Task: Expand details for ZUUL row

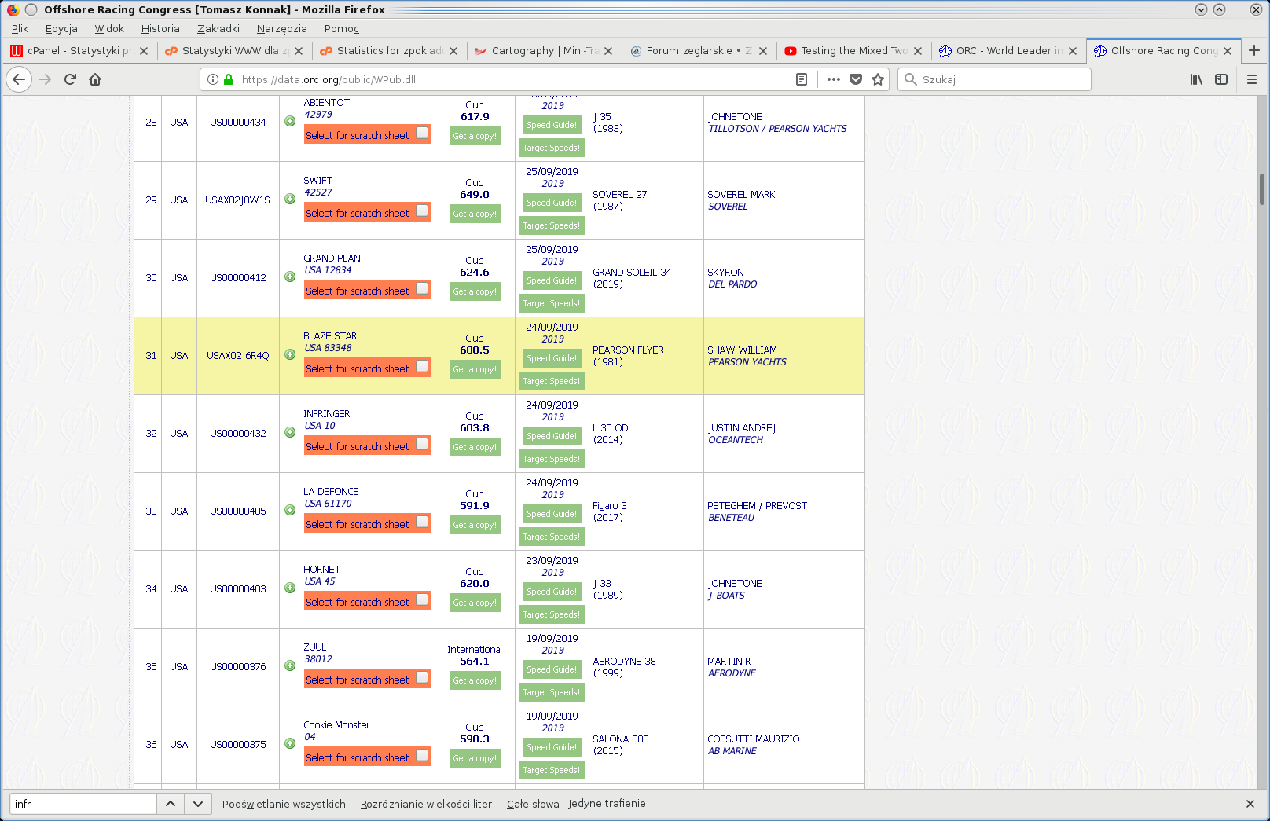Action: click(290, 665)
